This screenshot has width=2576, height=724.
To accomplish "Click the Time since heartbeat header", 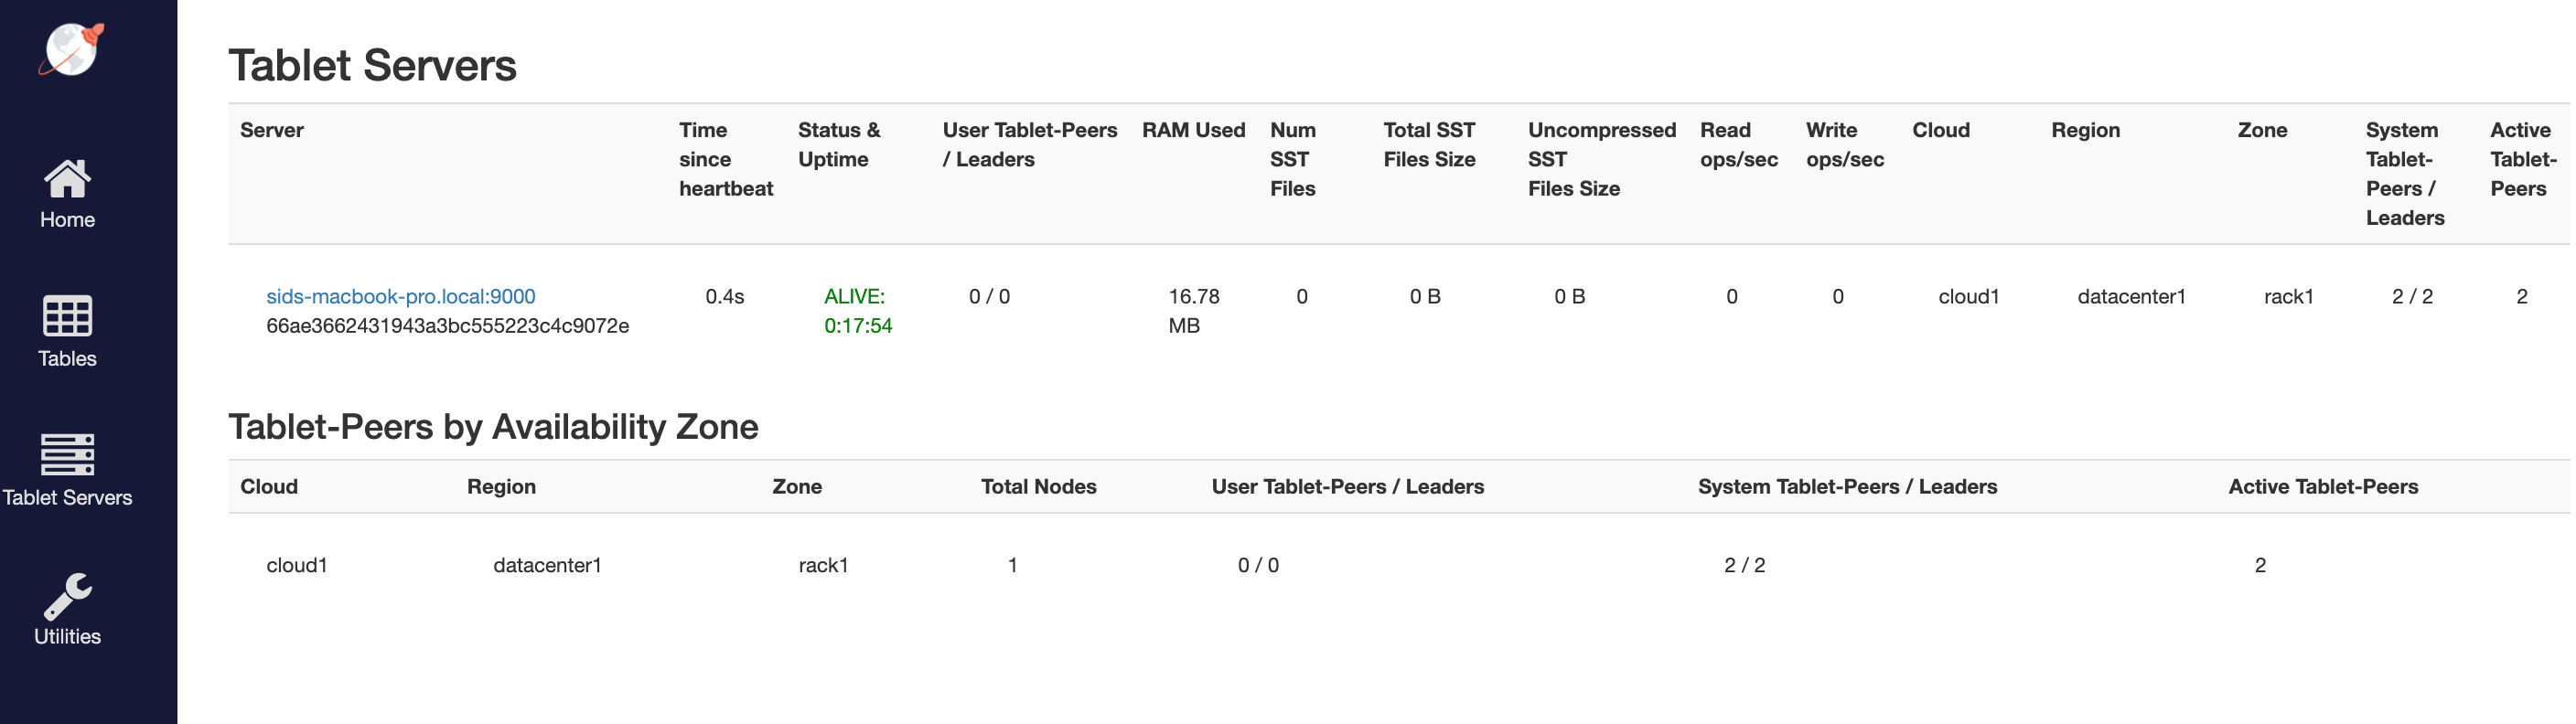I will pos(725,159).
